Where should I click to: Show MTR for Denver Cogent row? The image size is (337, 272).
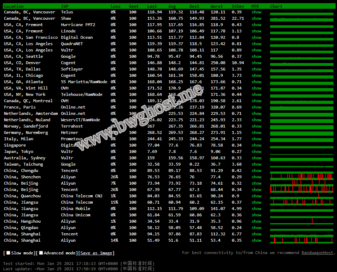pyautogui.click(x=257, y=63)
